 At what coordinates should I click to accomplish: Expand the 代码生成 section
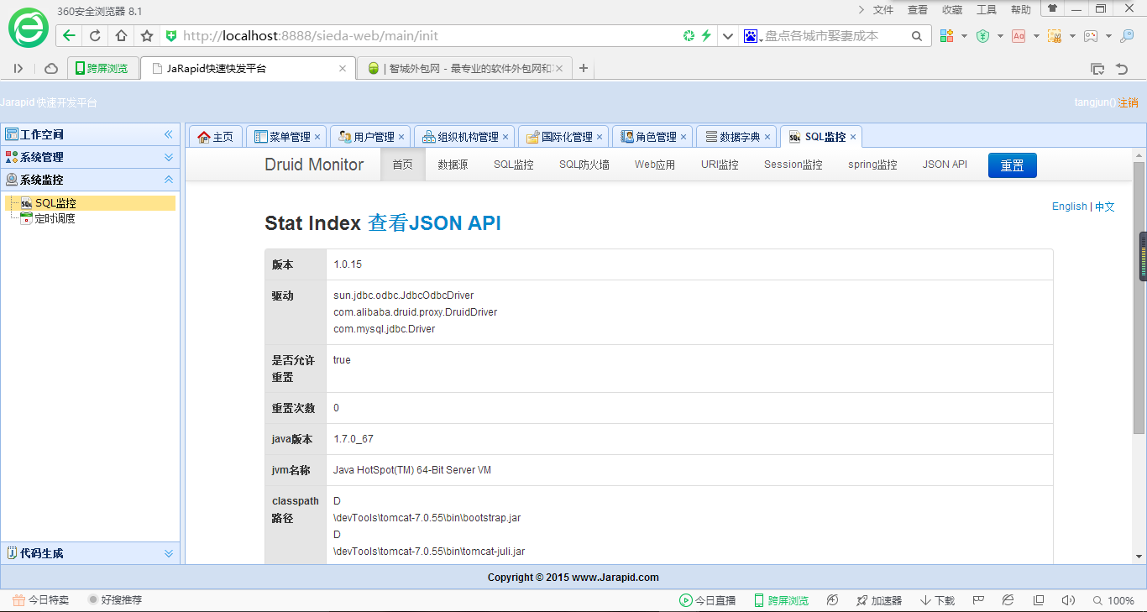click(x=91, y=553)
